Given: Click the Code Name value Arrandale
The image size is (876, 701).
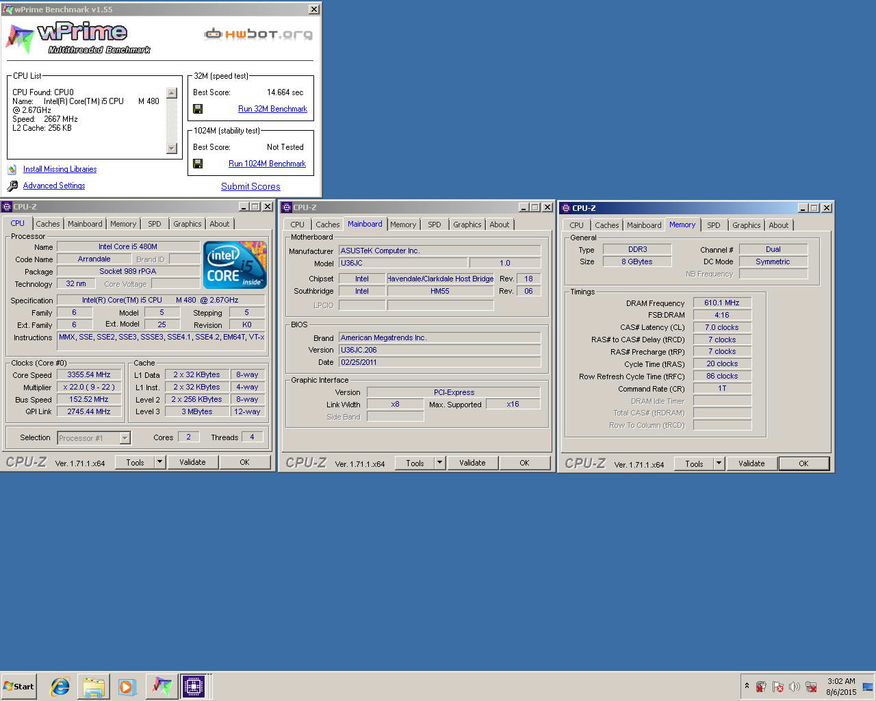Looking at the screenshot, I should pos(94,259).
